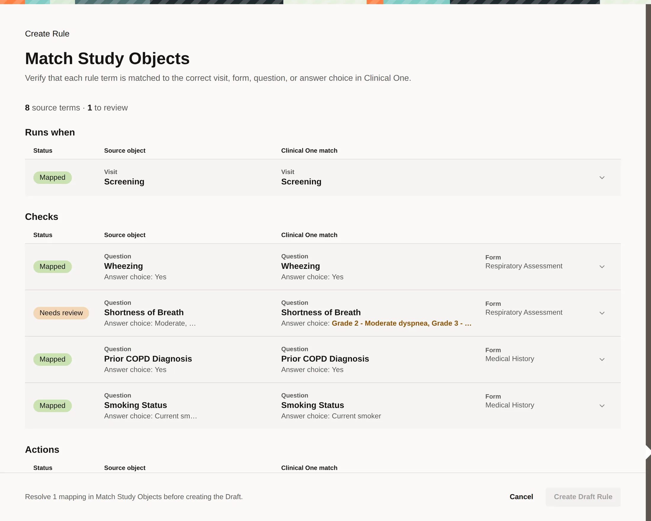Click Respiratory Assessment form in Wheezing row

tap(523, 266)
